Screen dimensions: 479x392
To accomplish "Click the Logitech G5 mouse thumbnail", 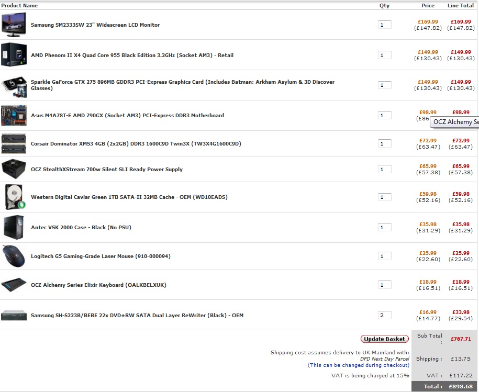I will pyautogui.click(x=14, y=256).
